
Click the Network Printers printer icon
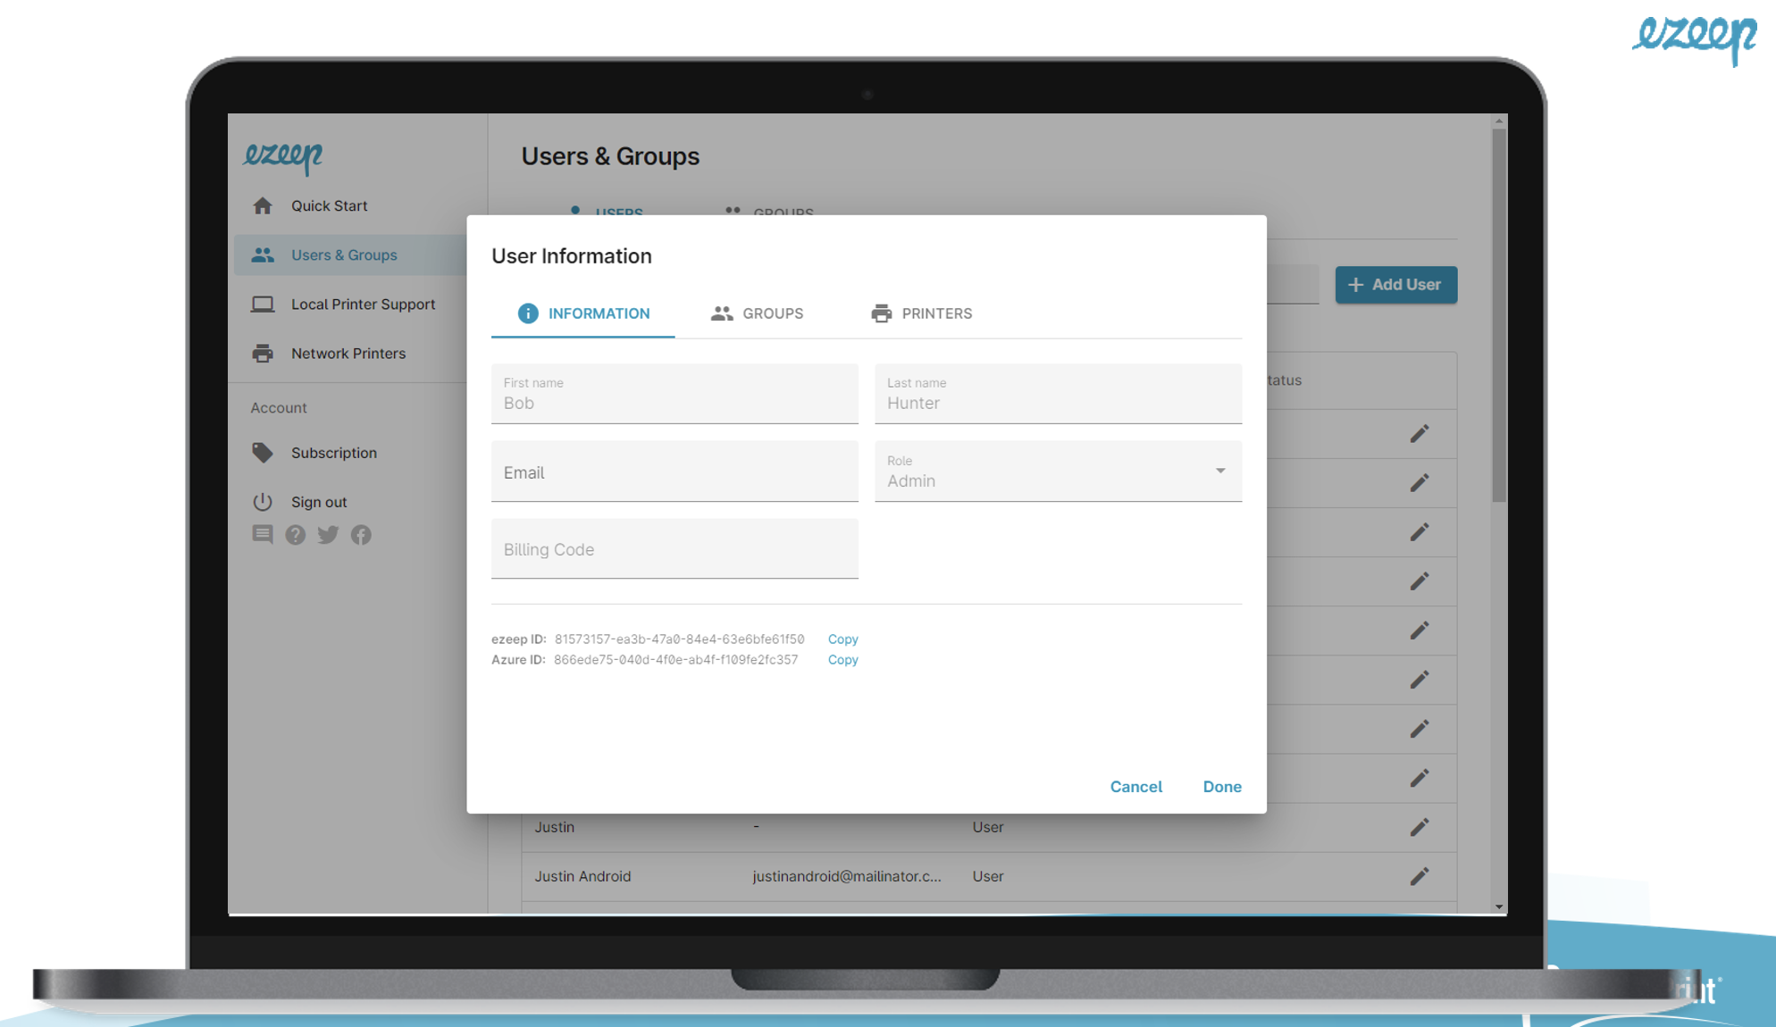tap(262, 354)
